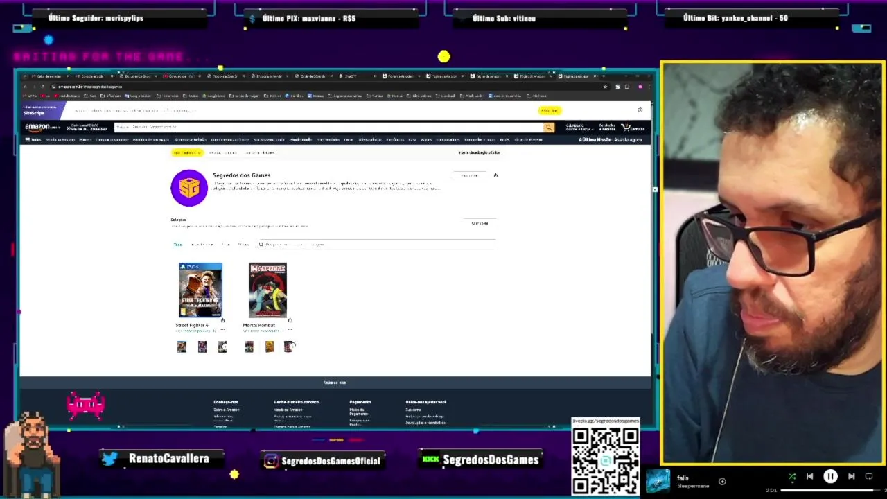The width and height of the screenshot is (887, 499).
Task: Share the Street Fighter 6 collection
Action: point(222,320)
